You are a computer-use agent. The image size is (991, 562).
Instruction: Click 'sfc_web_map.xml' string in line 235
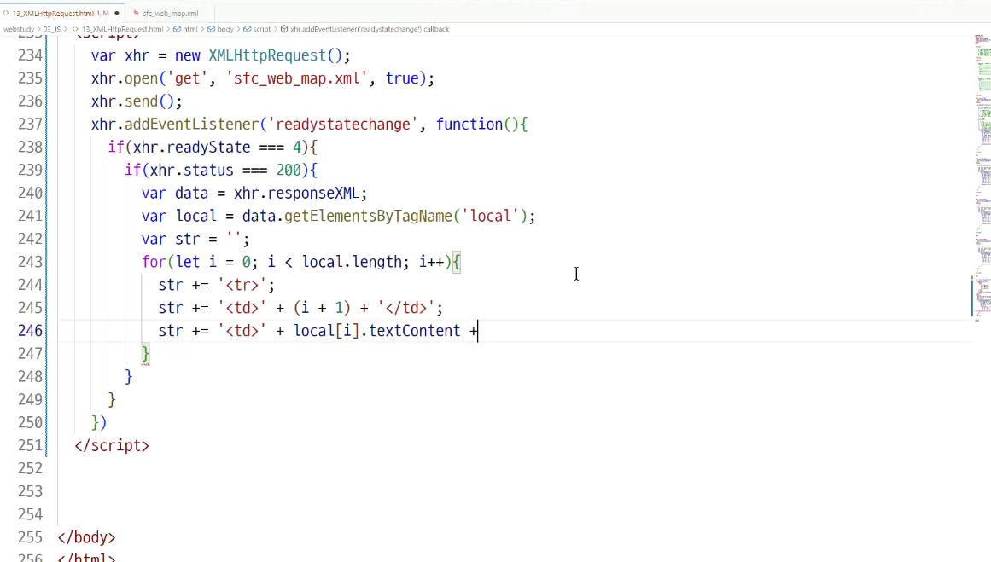pyautogui.click(x=297, y=79)
